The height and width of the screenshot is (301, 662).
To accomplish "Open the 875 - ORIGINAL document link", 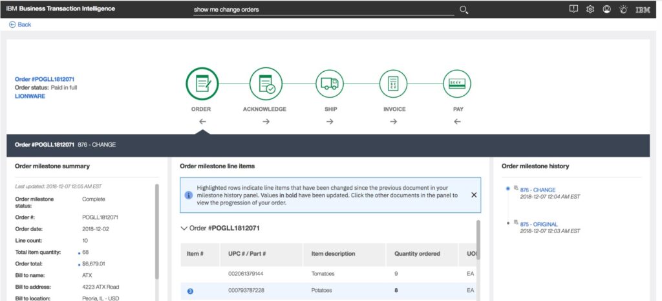I will click(539, 224).
